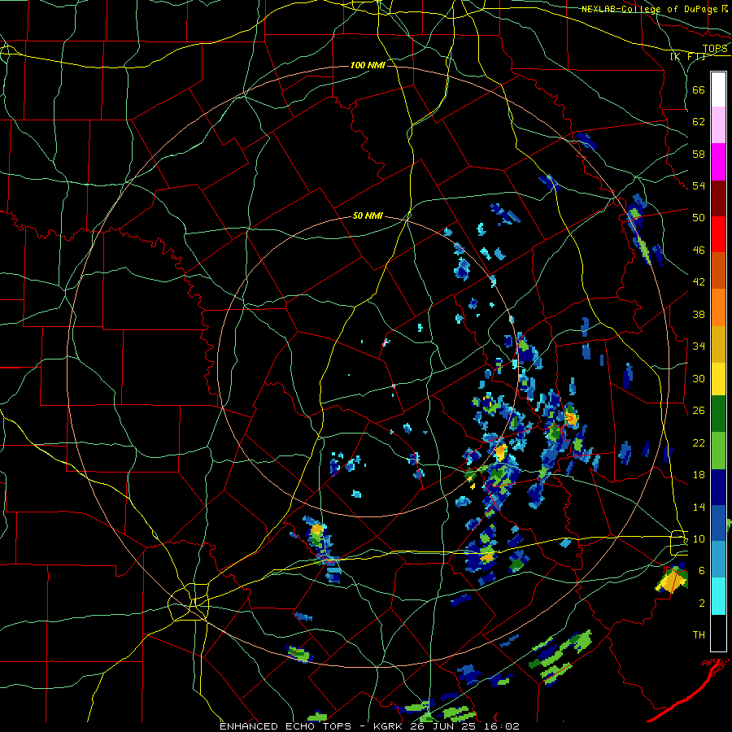The height and width of the screenshot is (732, 732).
Task: Click the dark orange legend swatch
Action: click(718, 270)
